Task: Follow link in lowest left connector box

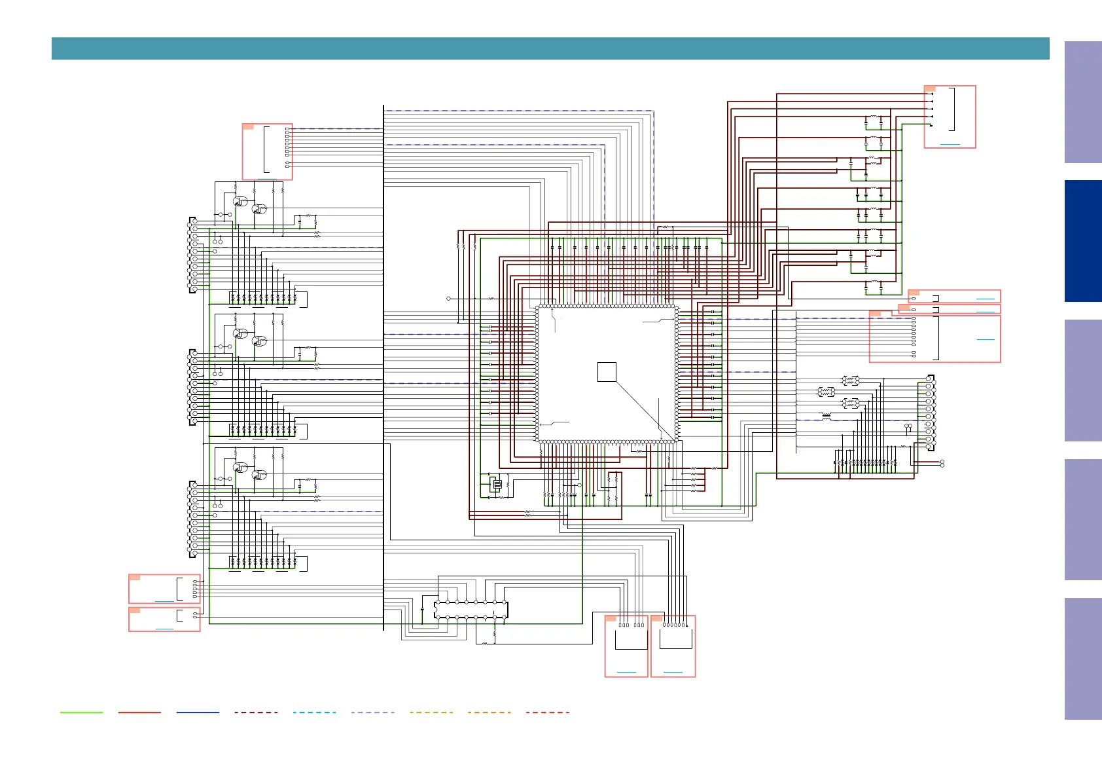Action: [164, 629]
